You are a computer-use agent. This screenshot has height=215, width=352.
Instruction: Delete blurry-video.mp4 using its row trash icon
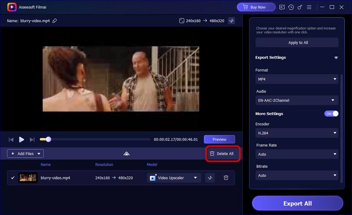pyautogui.click(x=226, y=178)
